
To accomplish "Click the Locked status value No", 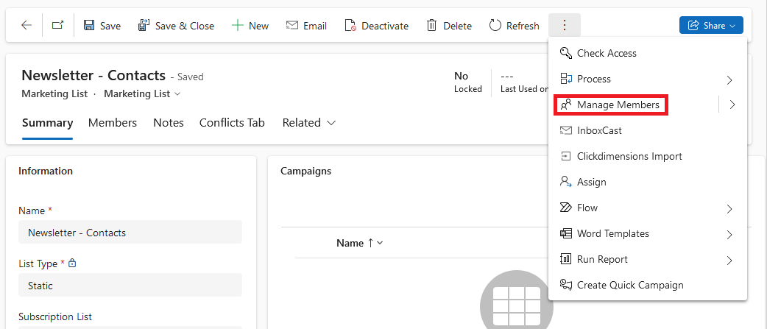I will pos(462,76).
